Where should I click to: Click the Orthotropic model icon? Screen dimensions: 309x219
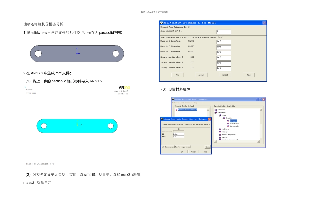tap(228, 124)
